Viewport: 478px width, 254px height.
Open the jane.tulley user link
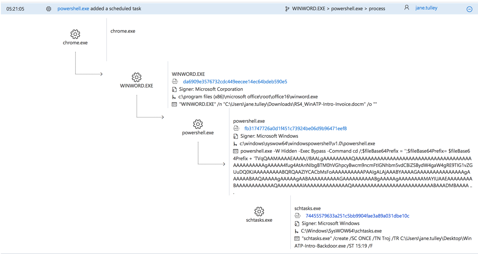point(426,8)
